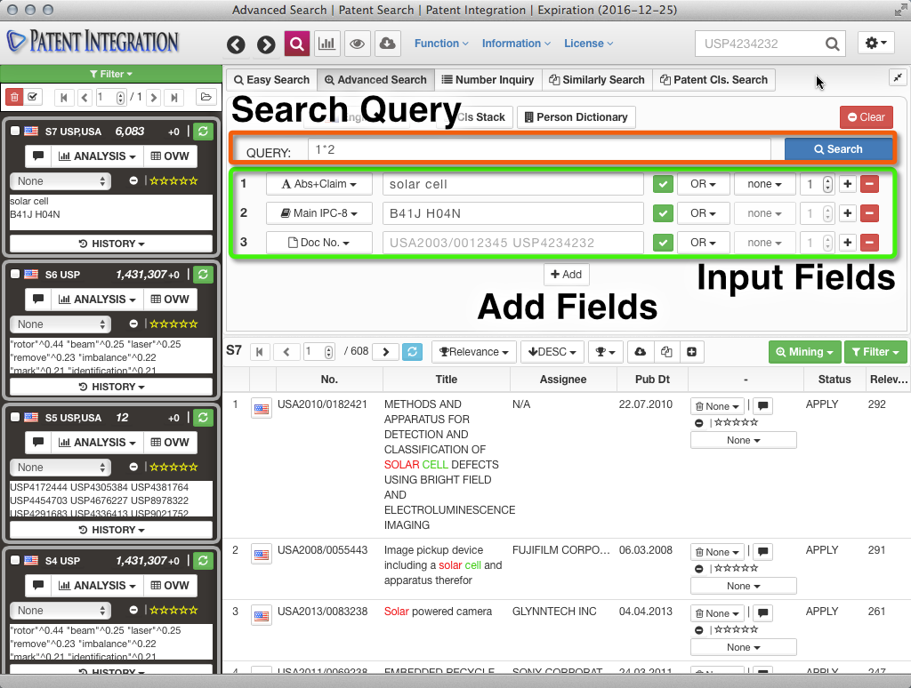Viewport: 911px width, 688px height.
Task: Click the blue Search button
Action: tap(838, 149)
